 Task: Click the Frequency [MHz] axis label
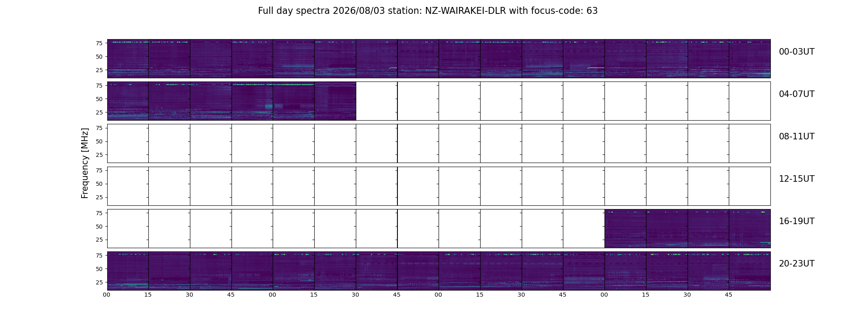tap(85, 163)
